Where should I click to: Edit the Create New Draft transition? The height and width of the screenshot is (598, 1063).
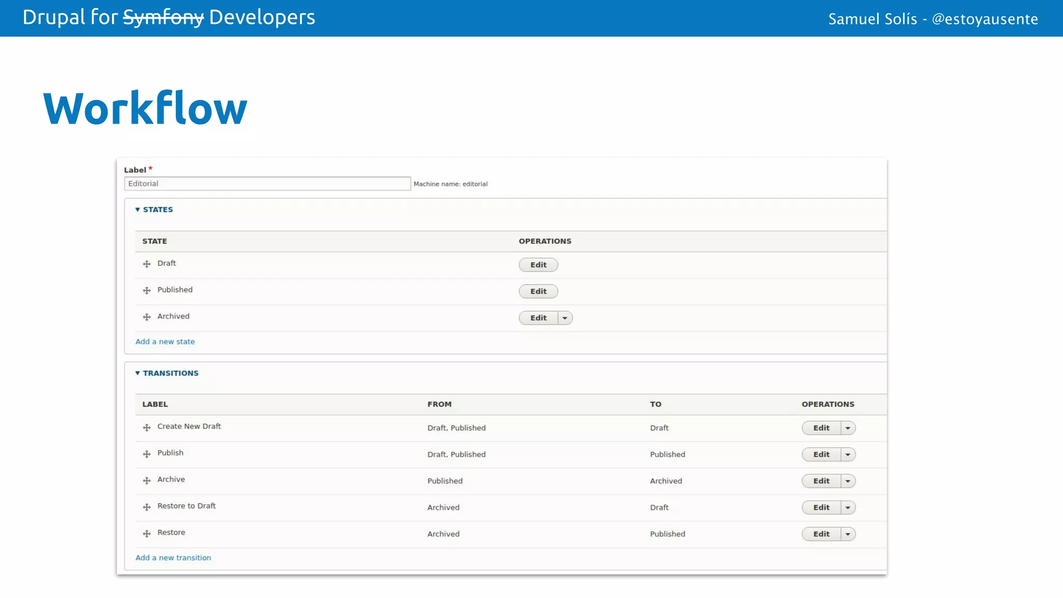tap(821, 428)
